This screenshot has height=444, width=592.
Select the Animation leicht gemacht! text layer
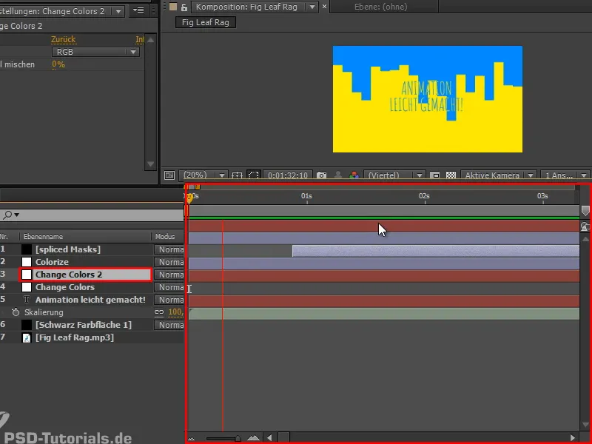[x=90, y=300]
